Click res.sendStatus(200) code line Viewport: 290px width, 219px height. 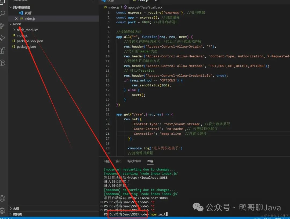coord(151,85)
